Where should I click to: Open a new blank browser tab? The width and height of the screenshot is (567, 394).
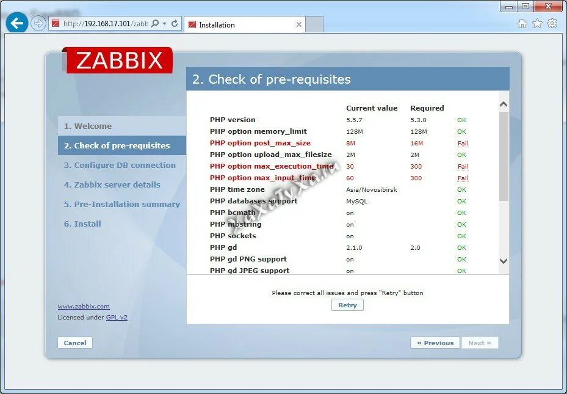(314, 24)
